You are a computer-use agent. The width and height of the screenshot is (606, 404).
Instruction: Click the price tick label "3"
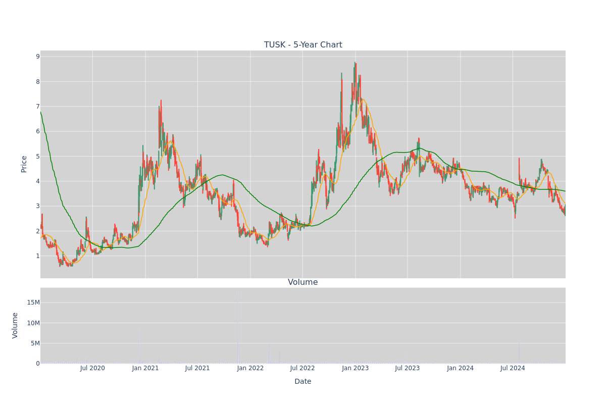[37, 206]
